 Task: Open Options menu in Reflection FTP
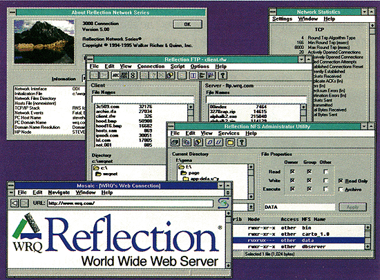pyautogui.click(x=200, y=66)
